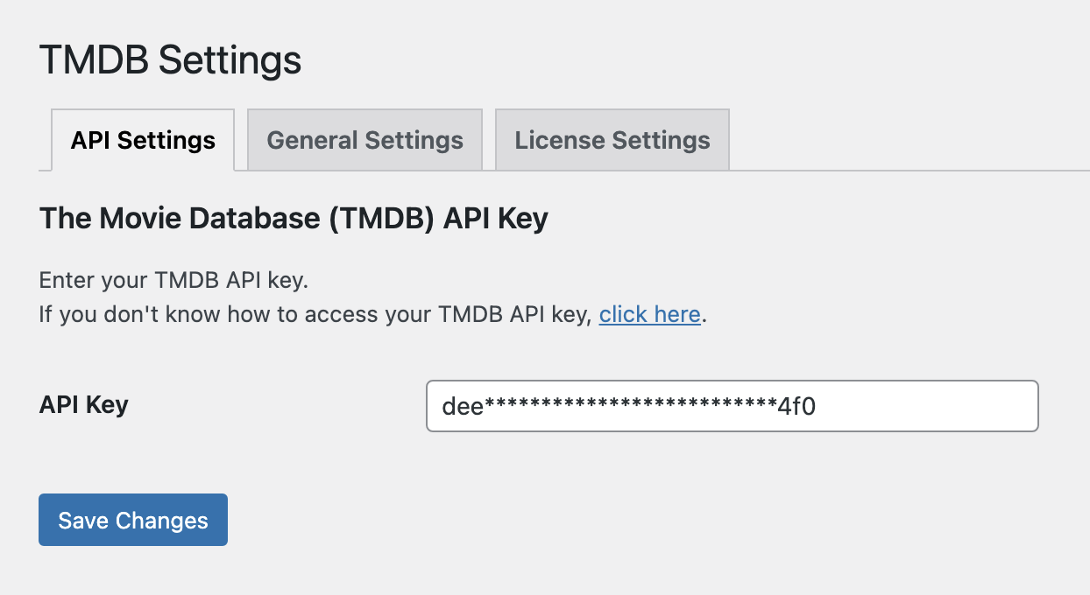This screenshot has width=1090, height=595.
Task: Click the API Key field label
Action: [84, 404]
